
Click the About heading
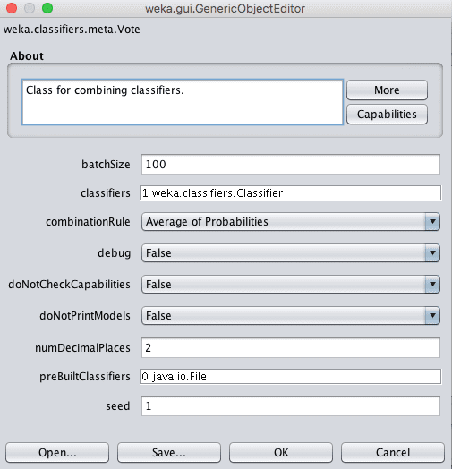coord(27,55)
